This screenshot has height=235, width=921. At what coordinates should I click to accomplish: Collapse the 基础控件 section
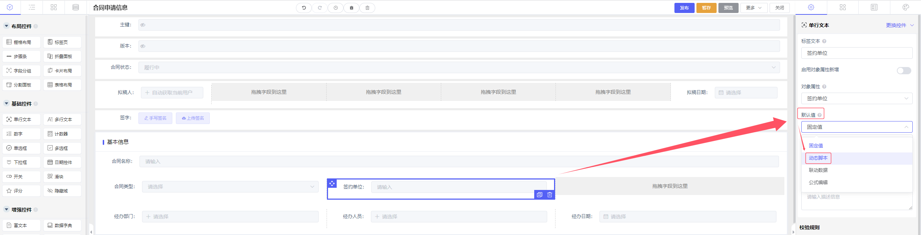point(6,103)
